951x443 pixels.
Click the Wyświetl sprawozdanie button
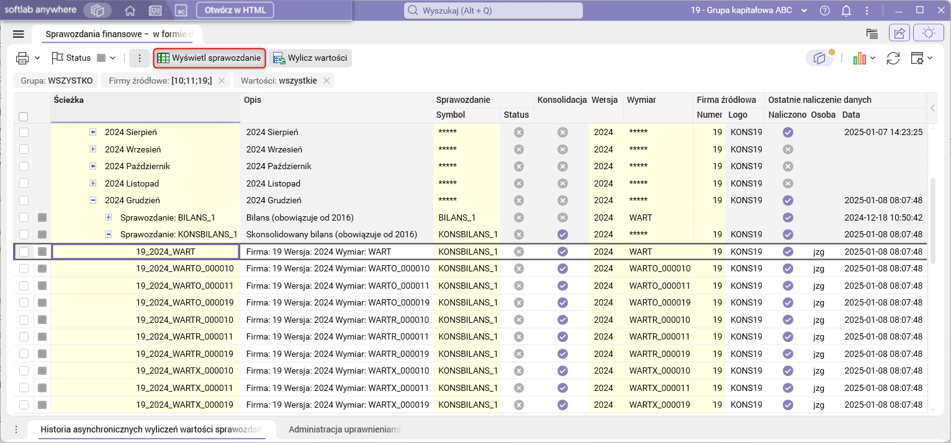209,58
